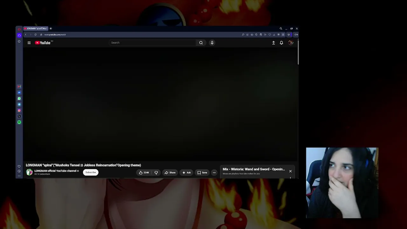Viewport: 407px width, 229px height.
Task: Add page to bookmarks with toolbar heart
Action: 270,35
